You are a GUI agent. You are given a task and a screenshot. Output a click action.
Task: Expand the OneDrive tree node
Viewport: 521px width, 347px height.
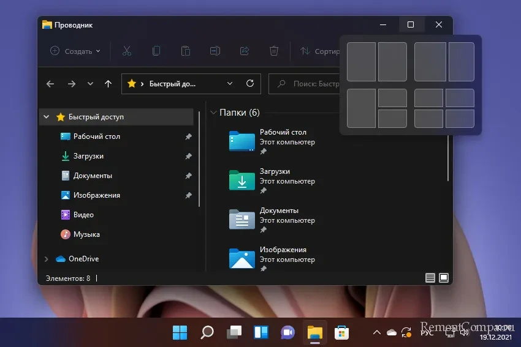[x=47, y=259]
